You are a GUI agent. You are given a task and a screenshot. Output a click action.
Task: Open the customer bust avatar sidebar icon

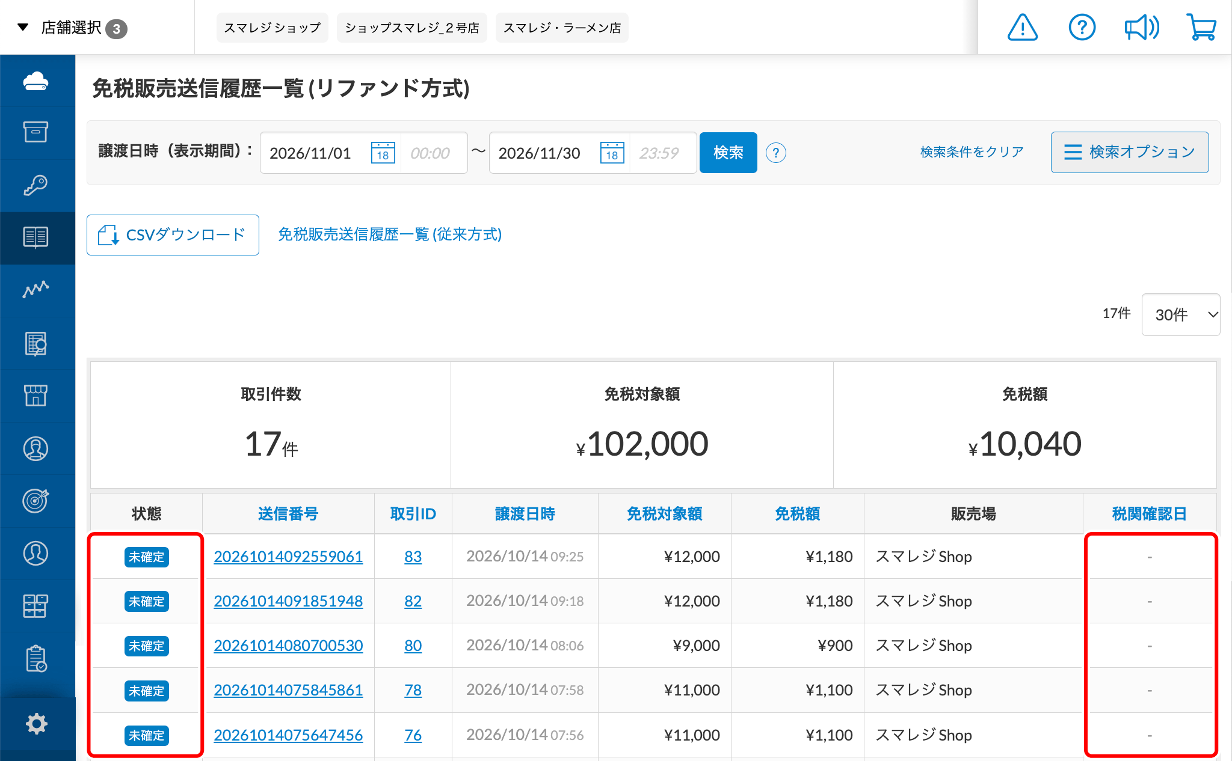coord(36,448)
